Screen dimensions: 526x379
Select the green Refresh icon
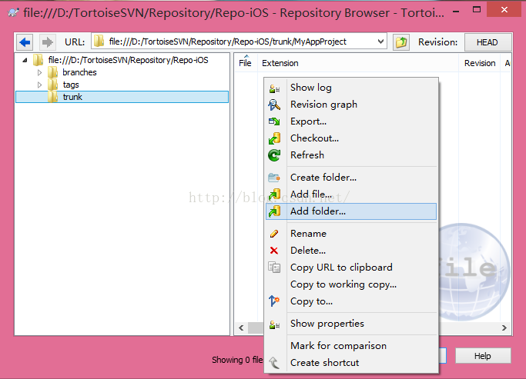274,155
